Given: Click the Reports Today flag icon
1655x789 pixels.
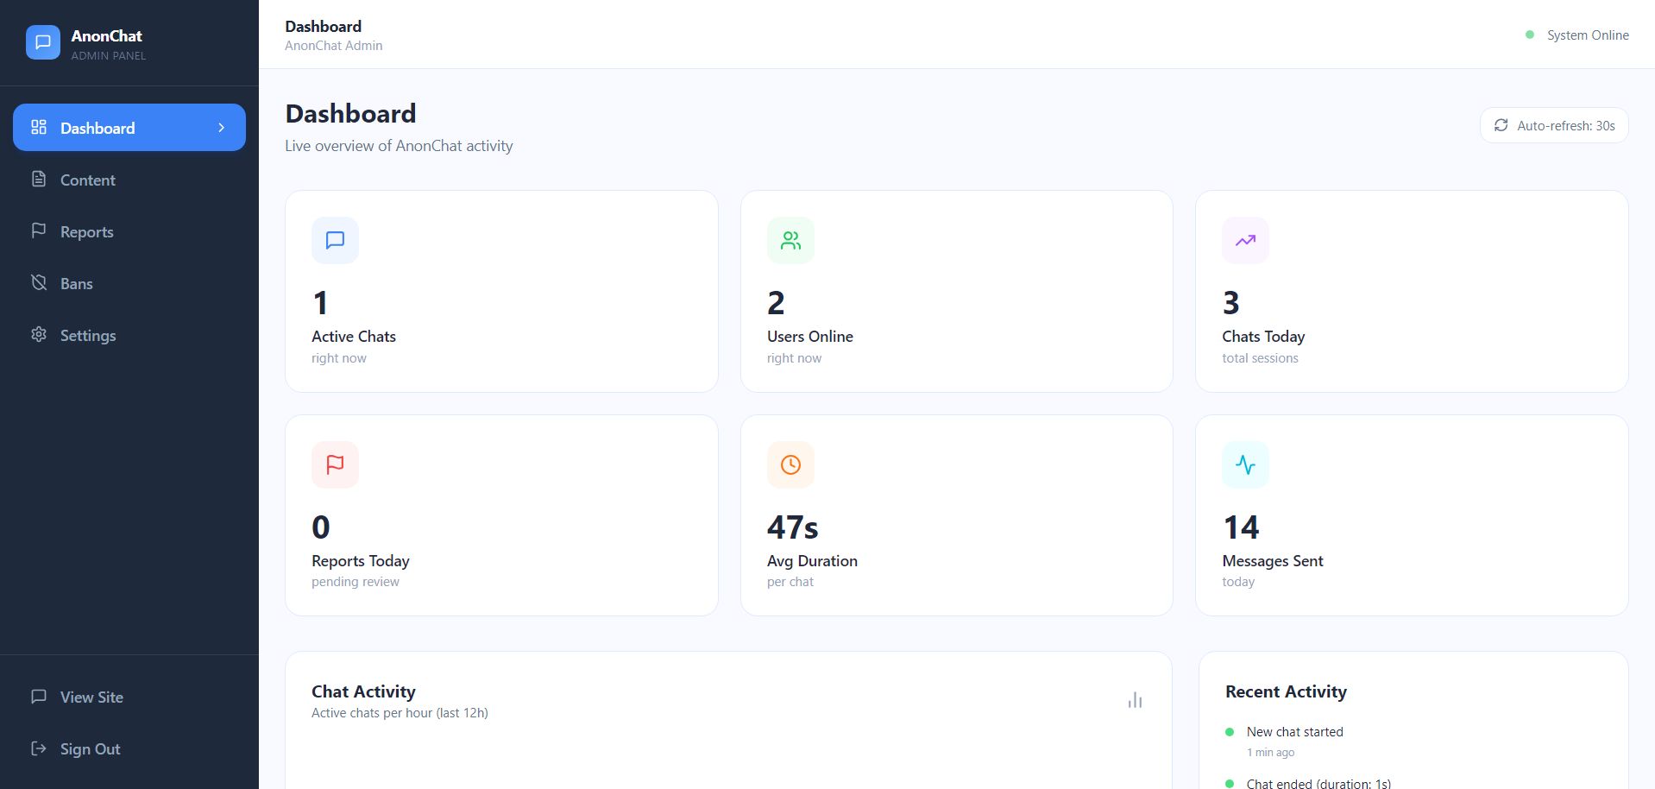Looking at the screenshot, I should coord(335,464).
